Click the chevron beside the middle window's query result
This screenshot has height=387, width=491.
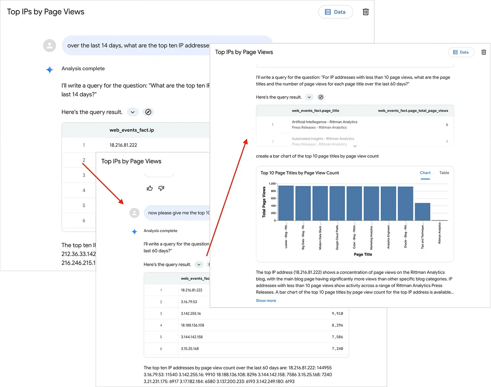pos(199,264)
